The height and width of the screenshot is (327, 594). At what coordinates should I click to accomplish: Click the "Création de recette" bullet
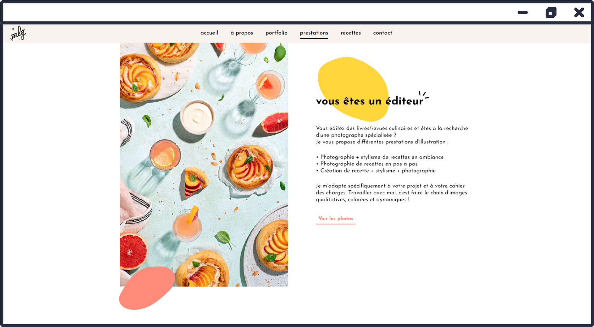376,171
